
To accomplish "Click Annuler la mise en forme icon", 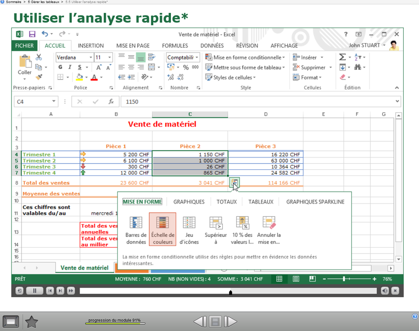I will (x=269, y=230).
